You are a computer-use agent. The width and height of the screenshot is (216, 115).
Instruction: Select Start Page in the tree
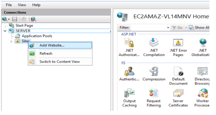tap(24, 26)
